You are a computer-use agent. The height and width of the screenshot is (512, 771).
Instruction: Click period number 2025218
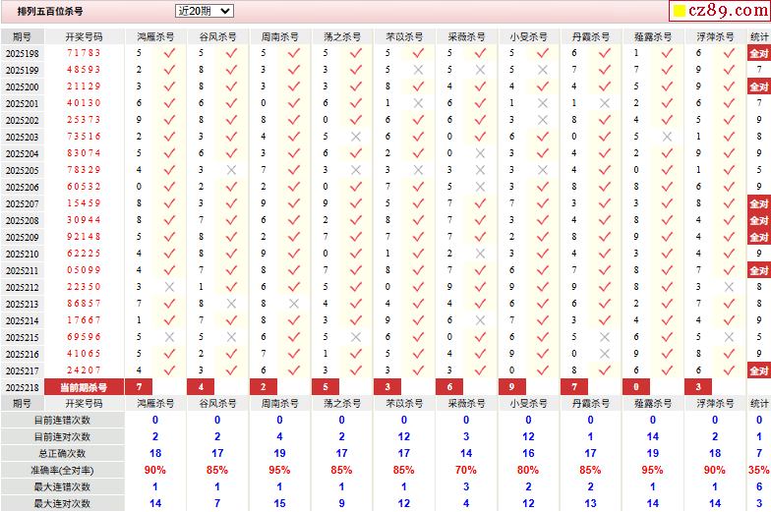point(22,387)
